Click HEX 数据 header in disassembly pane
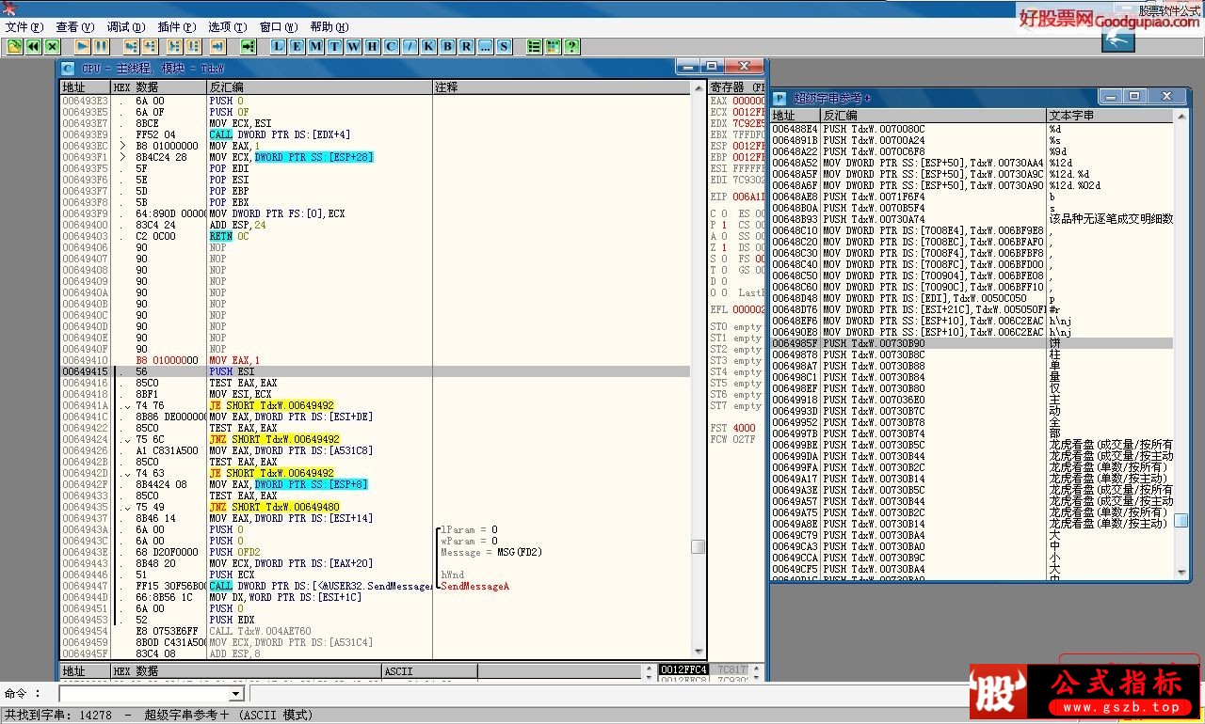1205x724 pixels. point(159,87)
